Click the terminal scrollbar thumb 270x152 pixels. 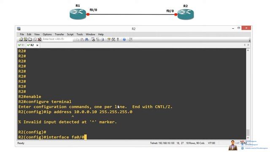pos(248,133)
